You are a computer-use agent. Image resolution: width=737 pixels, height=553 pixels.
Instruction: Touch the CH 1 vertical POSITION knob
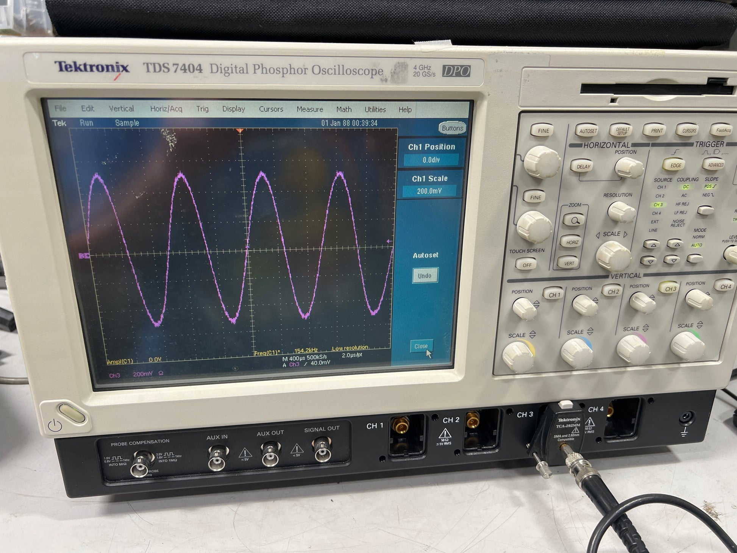(524, 308)
